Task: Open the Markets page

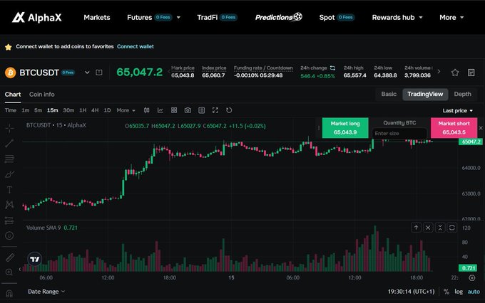Action: click(x=97, y=18)
